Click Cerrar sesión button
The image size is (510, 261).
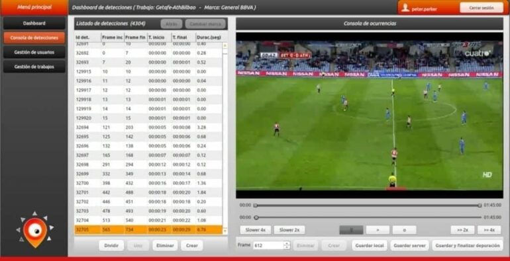(482, 8)
